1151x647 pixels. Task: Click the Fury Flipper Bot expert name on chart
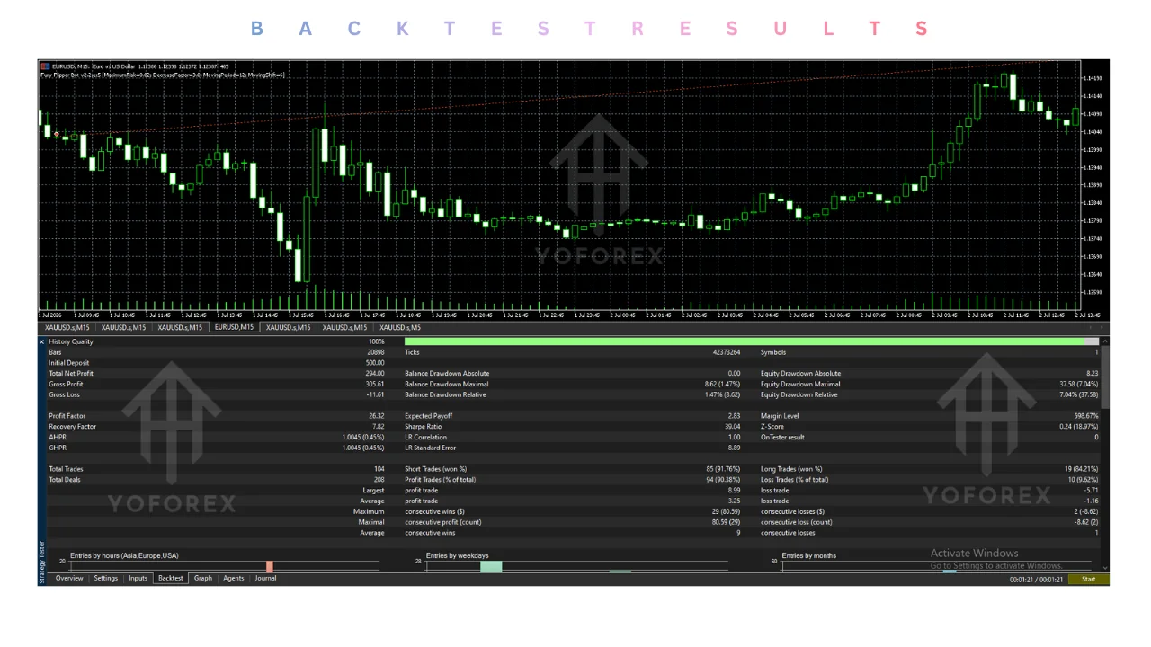pyautogui.click(x=71, y=75)
